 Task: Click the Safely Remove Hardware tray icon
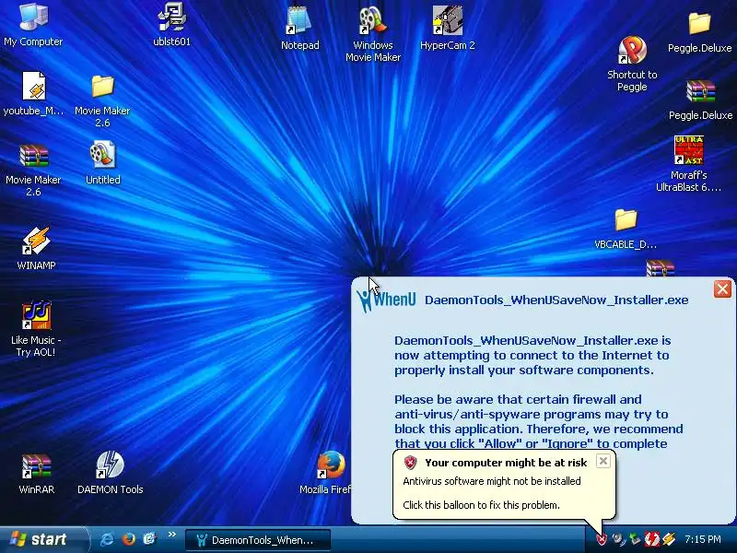(636, 539)
